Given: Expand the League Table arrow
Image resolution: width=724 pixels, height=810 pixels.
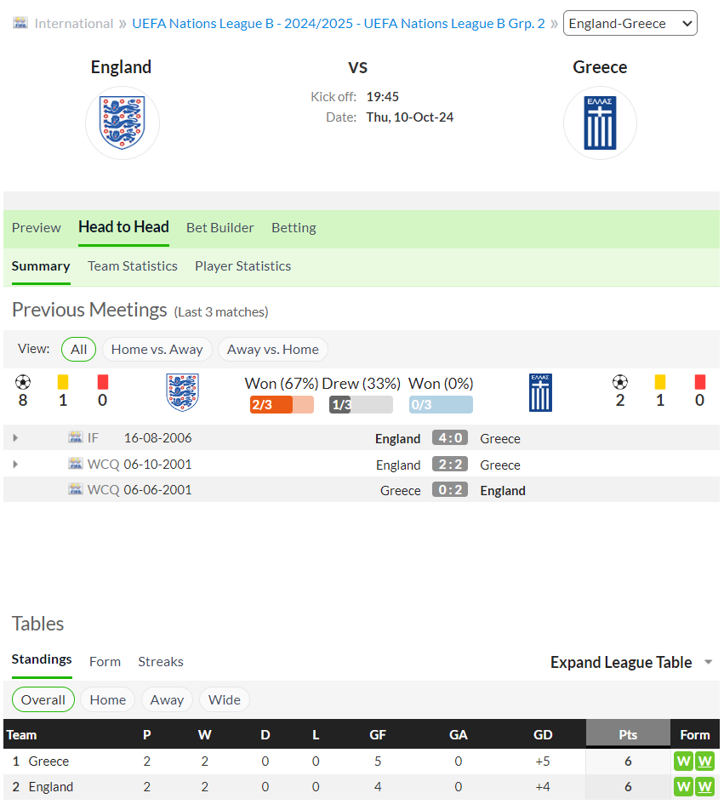Looking at the screenshot, I should 709,662.
